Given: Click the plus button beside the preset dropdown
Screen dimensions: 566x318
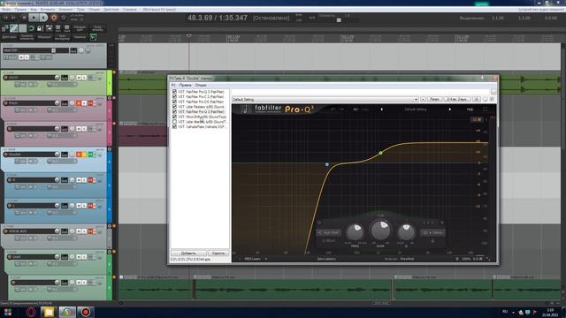Looking at the screenshot, I should [x=423, y=99].
